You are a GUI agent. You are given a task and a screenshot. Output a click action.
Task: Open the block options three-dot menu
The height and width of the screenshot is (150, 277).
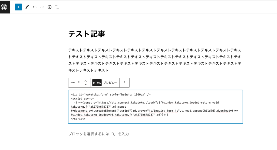tap(124, 83)
